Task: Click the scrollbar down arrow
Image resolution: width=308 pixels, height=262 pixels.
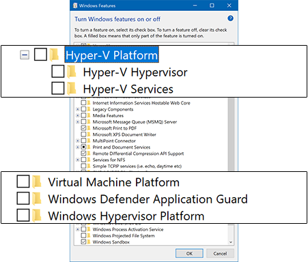Action: (231, 242)
